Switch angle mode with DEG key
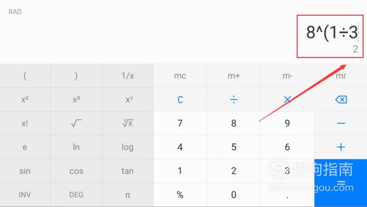 [76, 195]
